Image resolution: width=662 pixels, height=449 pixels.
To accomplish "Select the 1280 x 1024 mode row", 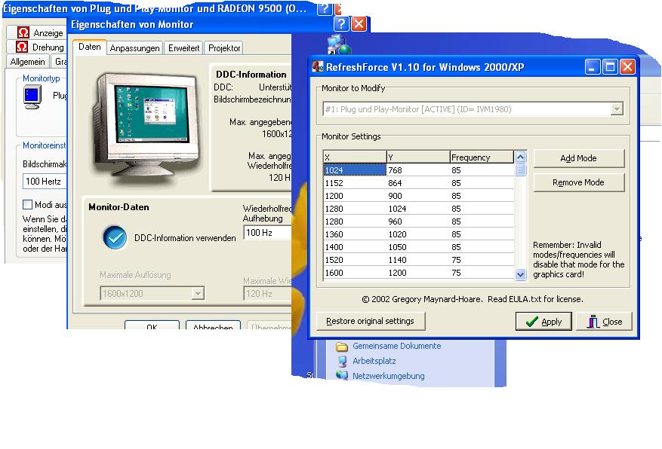I will coord(418,209).
